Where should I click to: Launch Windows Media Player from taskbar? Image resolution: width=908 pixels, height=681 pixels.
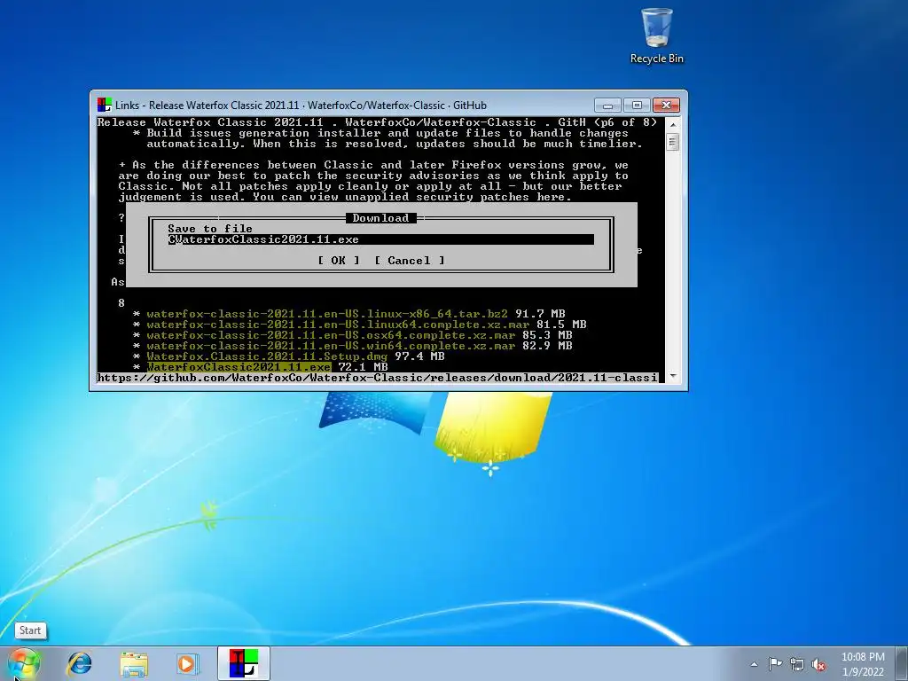[187, 663]
